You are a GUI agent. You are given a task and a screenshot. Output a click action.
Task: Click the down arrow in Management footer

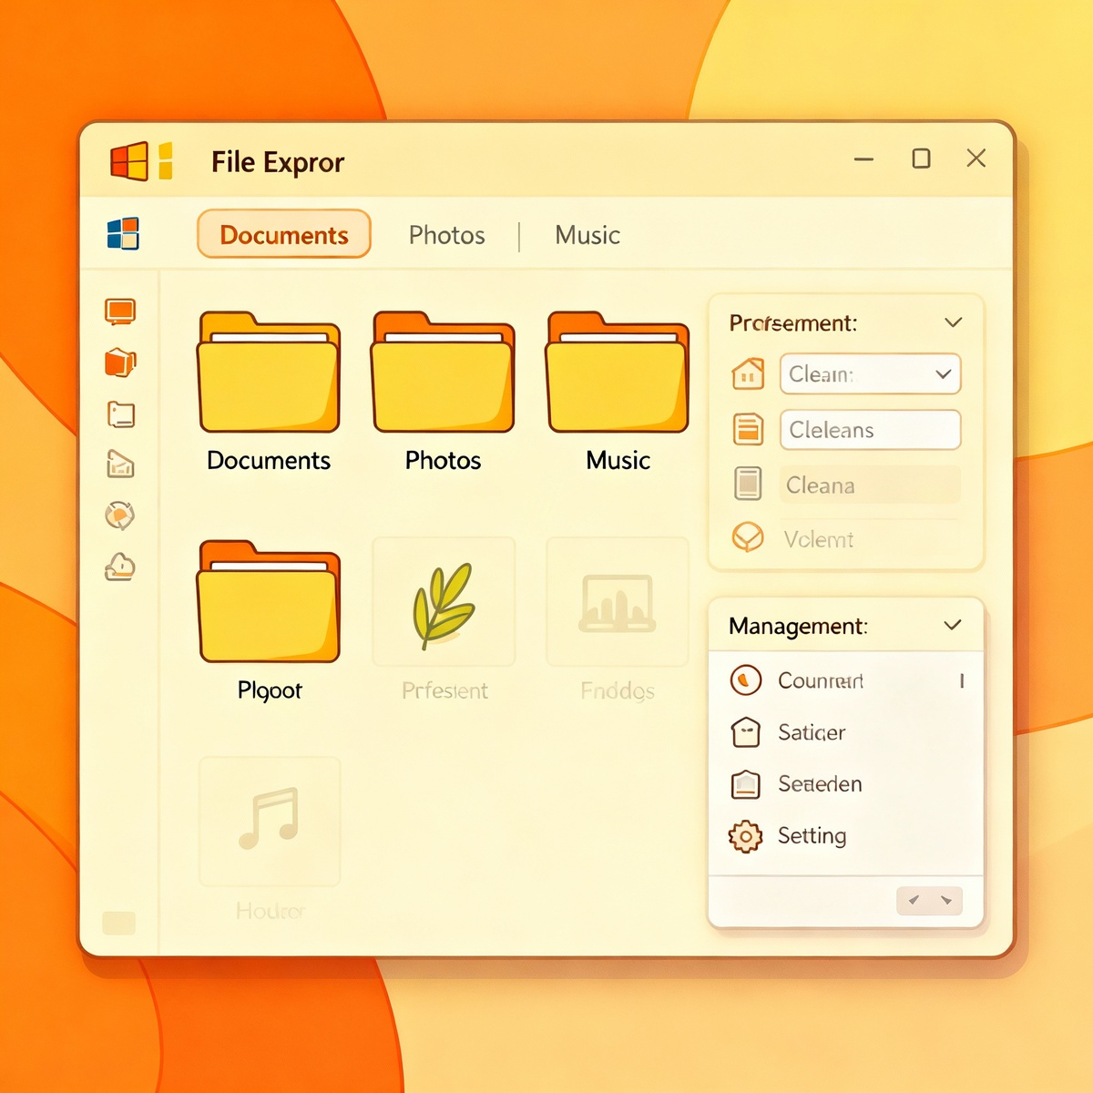coord(946,900)
